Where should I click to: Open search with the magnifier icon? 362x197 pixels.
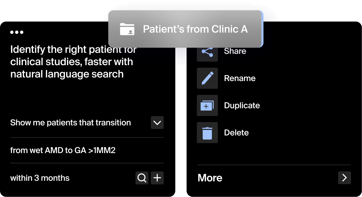142,178
